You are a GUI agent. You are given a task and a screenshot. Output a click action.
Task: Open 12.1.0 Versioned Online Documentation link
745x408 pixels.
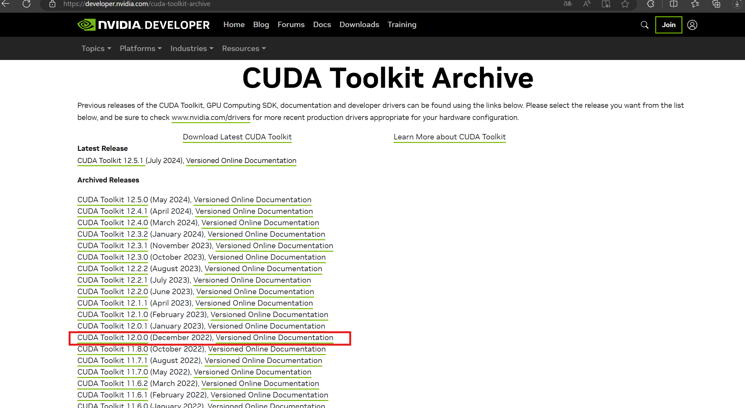[269, 315]
